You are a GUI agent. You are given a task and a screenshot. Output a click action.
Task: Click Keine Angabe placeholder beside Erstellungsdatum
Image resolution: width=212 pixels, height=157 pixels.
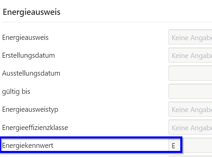click(x=191, y=55)
